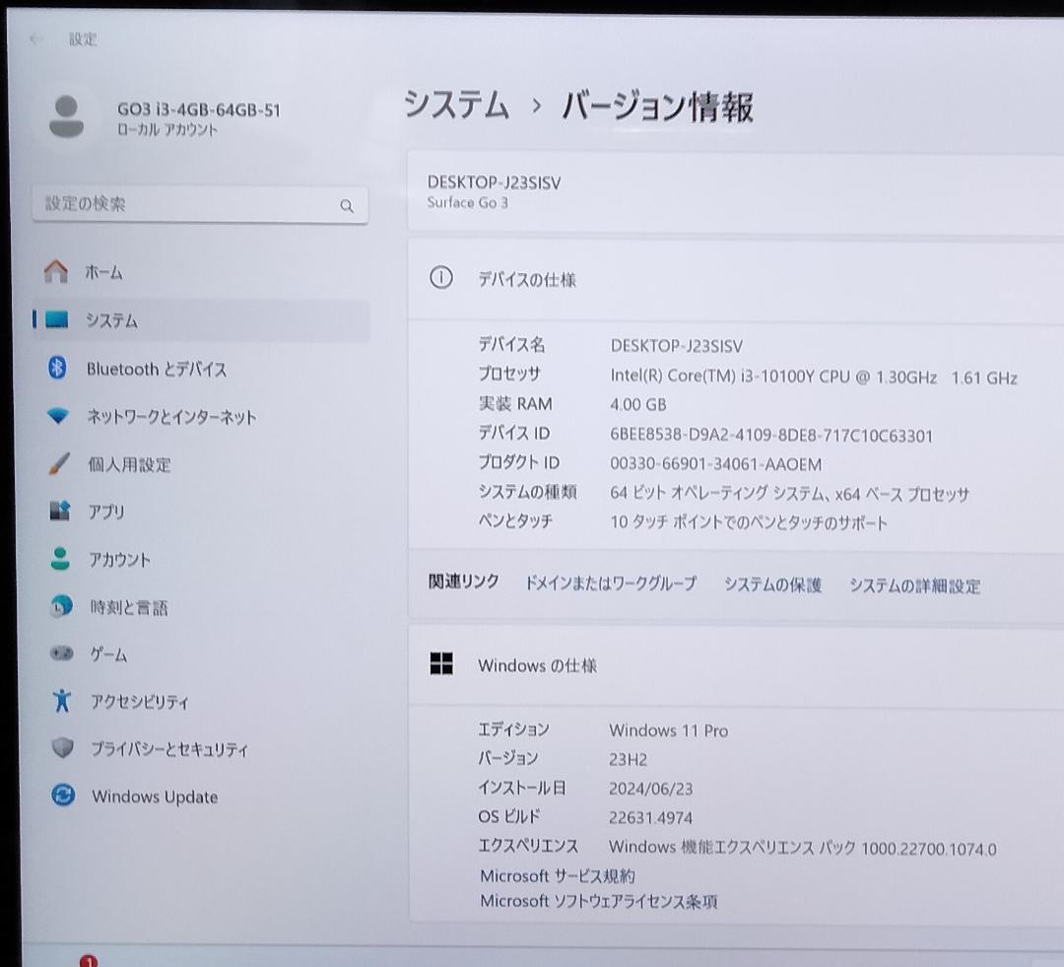Click DESKTOP-J23SISV in the top card
The image size is (1064, 967).
(494, 182)
